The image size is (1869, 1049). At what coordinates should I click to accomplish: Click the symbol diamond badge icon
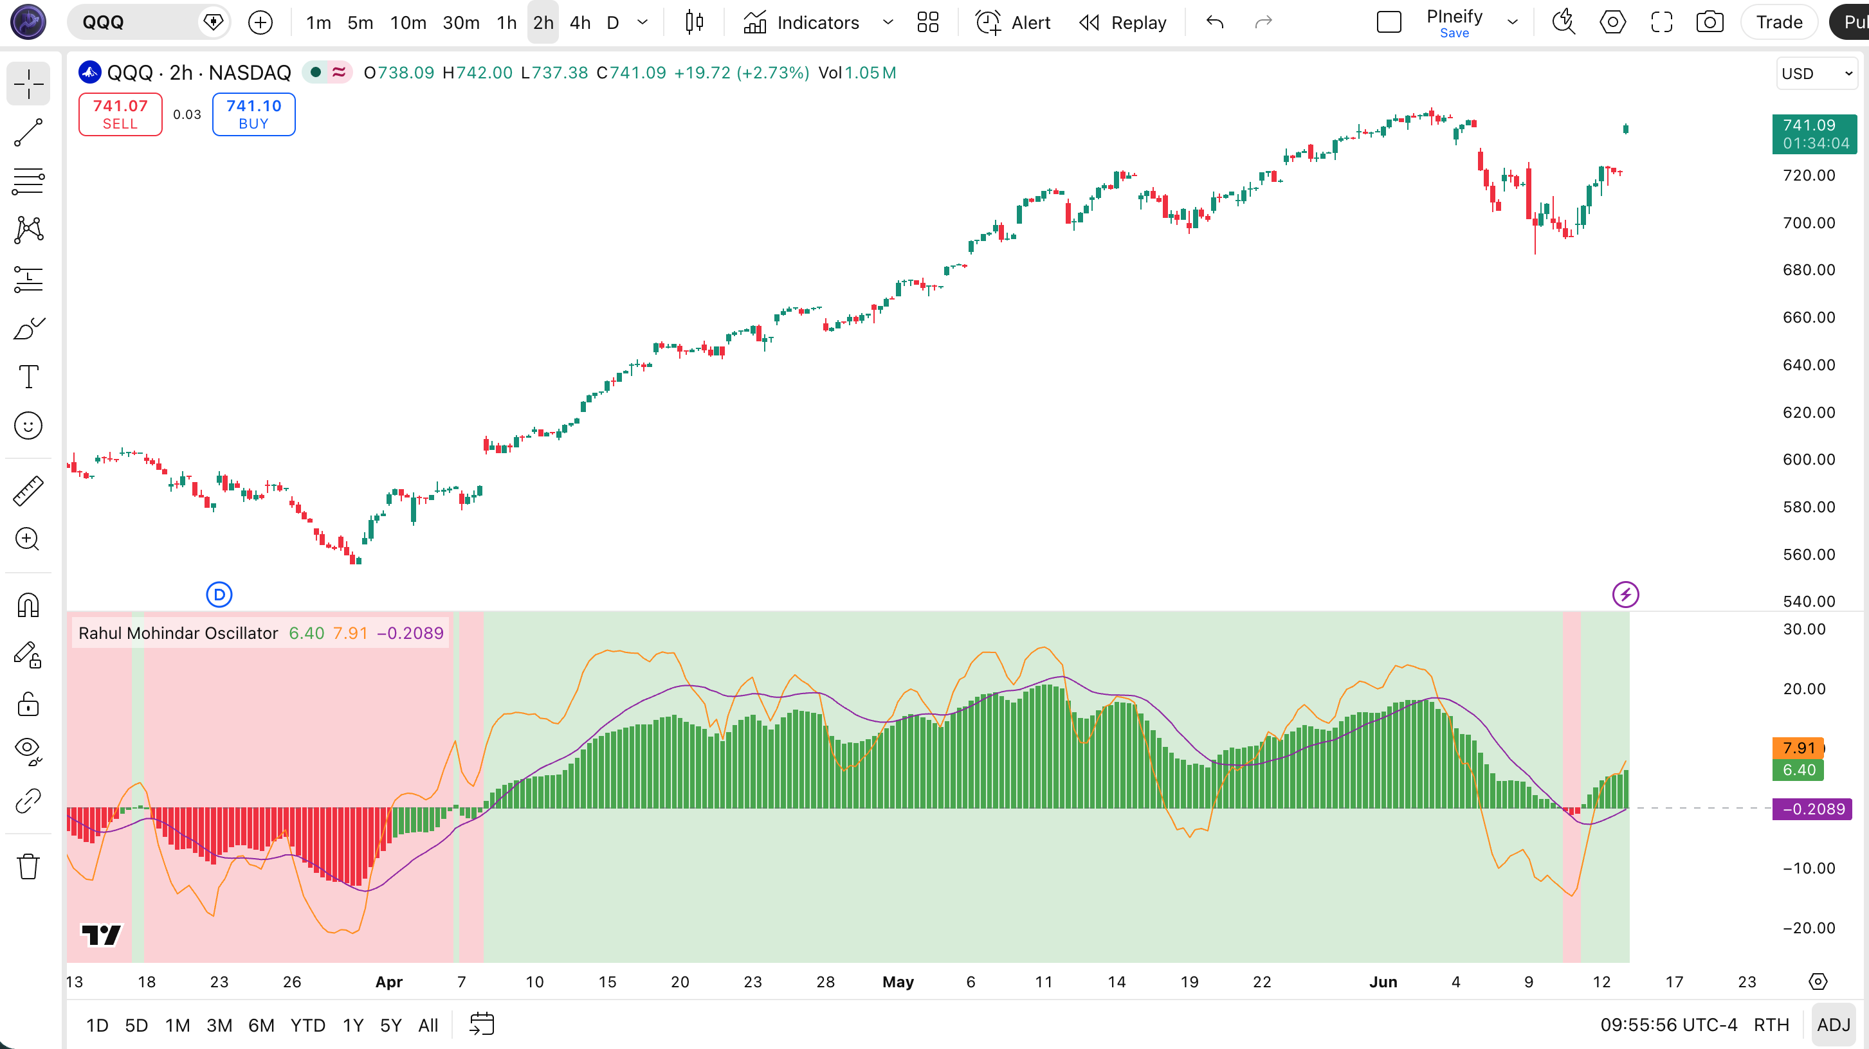click(x=214, y=22)
